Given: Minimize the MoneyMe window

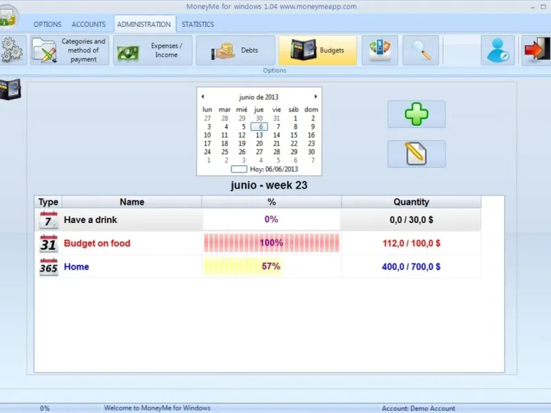Looking at the screenshot, I should pos(533,7).
